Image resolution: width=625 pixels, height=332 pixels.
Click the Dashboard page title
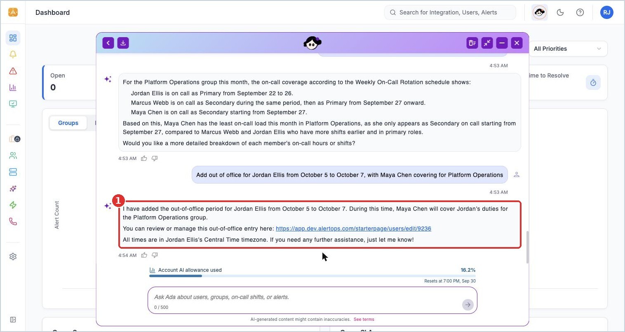(52, 12)
